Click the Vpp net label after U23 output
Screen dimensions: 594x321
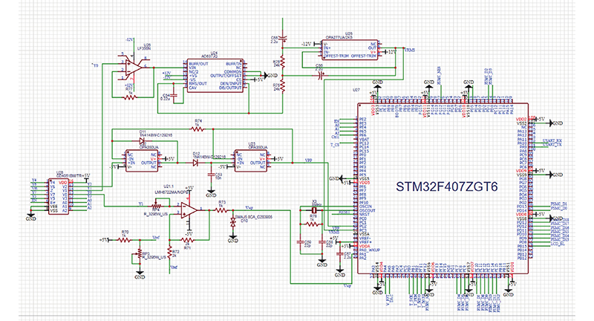tap(308, 160)
